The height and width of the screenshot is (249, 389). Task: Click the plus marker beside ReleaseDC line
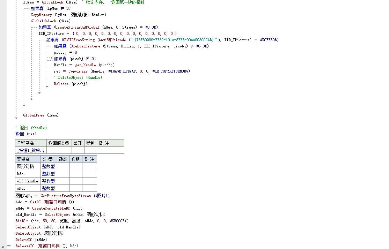(x=9, y=246)
